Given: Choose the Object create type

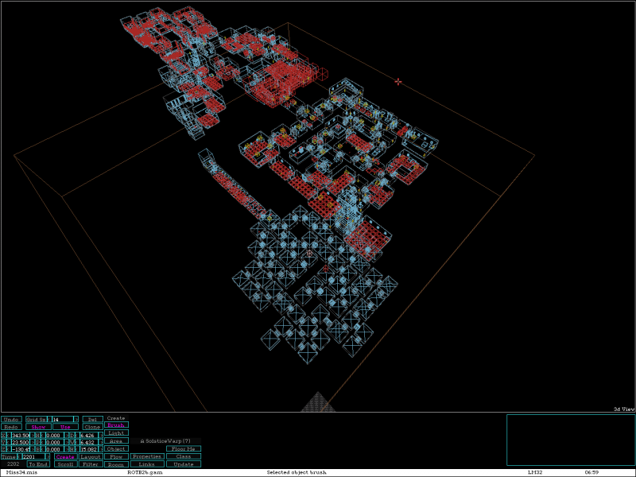Looking at the screenshot, I should [116, 448].
